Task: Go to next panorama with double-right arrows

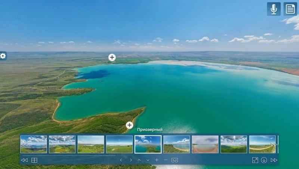Action: tap(274, 160)
